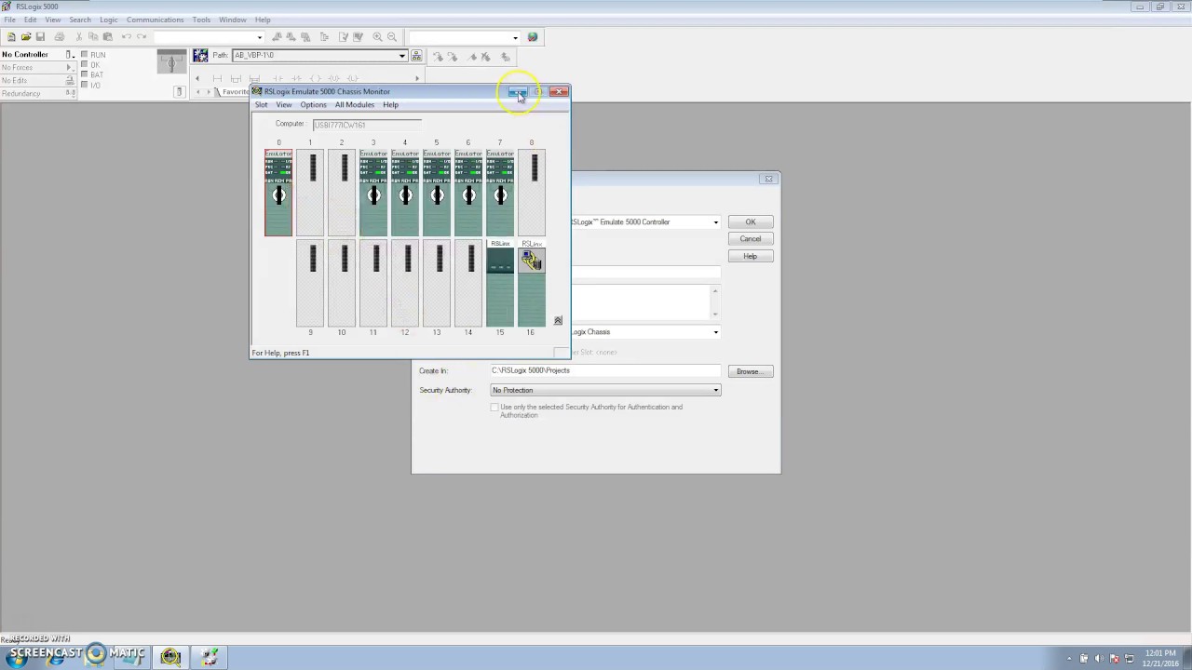
Task: Click empty chassis slot 2
Action: 342,193
